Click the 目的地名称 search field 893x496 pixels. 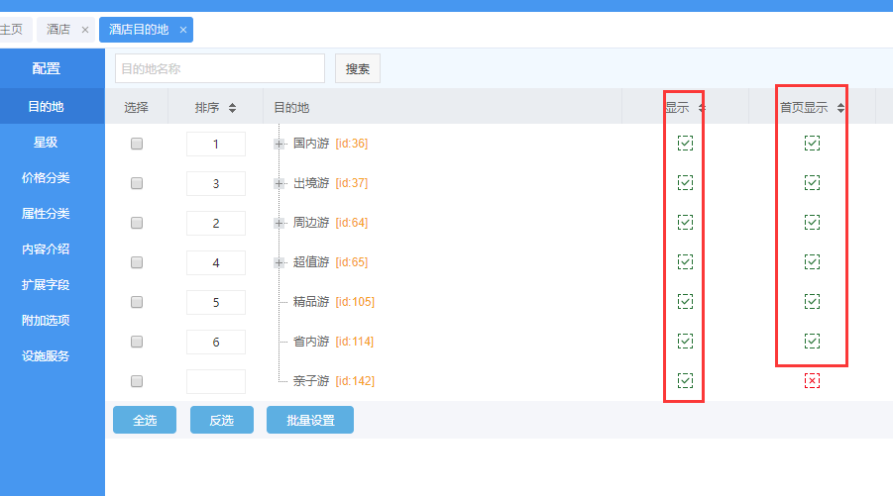click(219, 68)
